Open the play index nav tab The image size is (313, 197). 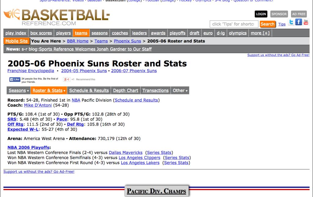coord(16,33)
